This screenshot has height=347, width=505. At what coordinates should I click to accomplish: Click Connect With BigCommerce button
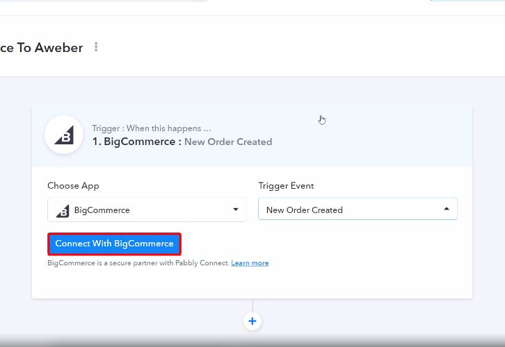tap(114, 244)
